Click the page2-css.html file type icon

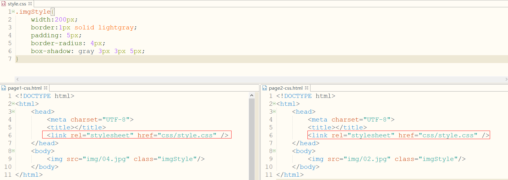click(265, 88)
